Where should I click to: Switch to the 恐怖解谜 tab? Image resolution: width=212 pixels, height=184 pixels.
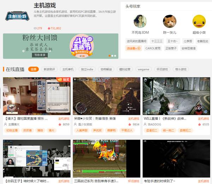(x=106, y=69)
